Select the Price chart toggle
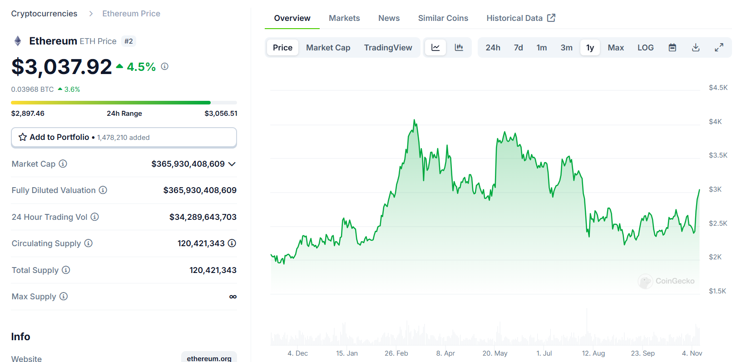 [x=282, y=47]
